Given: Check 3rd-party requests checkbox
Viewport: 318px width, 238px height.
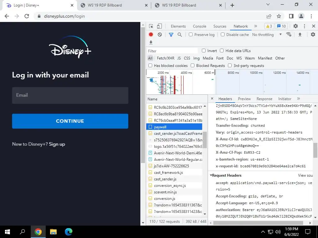Looking at the screenshot, I should [230, 65].
